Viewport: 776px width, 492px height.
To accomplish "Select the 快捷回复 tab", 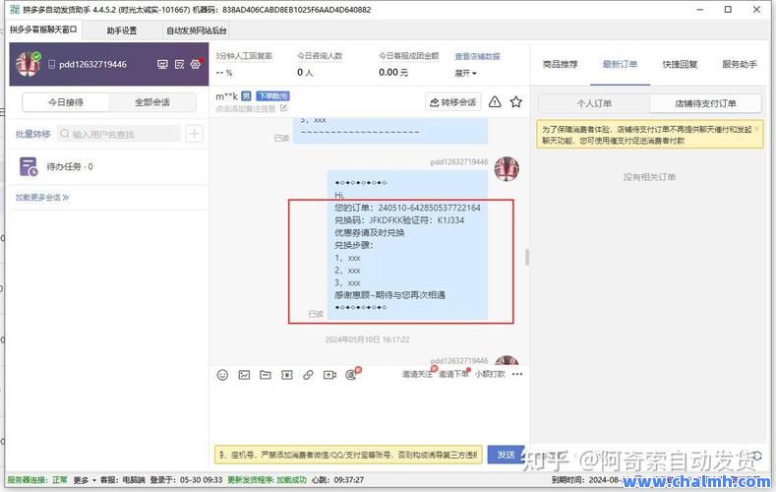I will click(x=680, y=64).
